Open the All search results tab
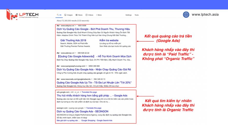Image resolution: width=228 pixels, height=126 pixels. pyautogui.click(x=59, y=15)
